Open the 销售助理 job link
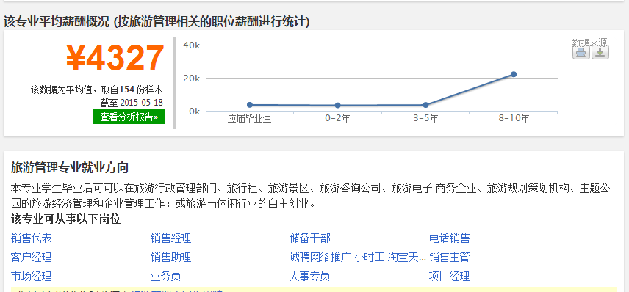This screenshot has height=292, width=629. click(170, 257)
